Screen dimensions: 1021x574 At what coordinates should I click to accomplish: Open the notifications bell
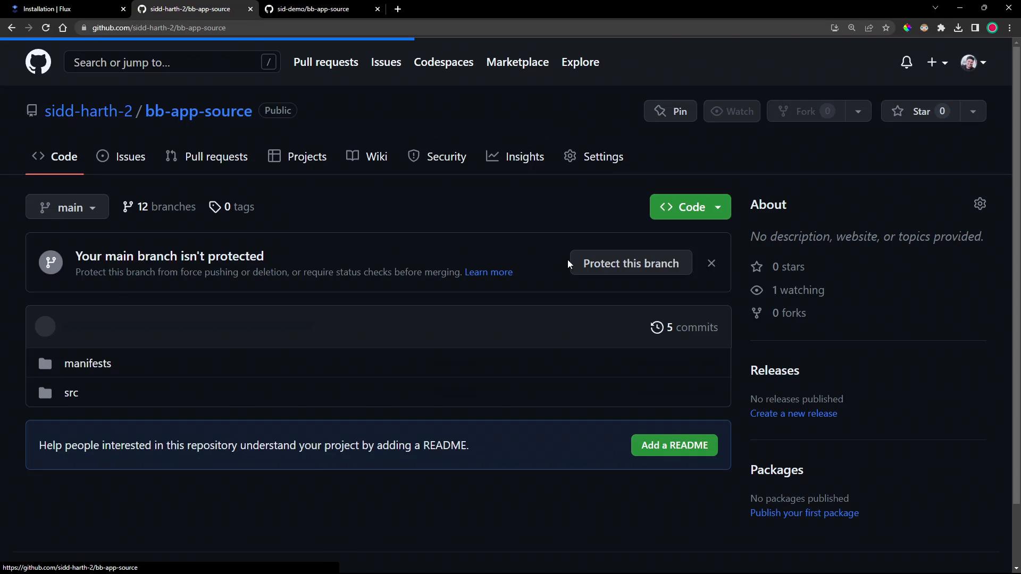pos(907,62)
